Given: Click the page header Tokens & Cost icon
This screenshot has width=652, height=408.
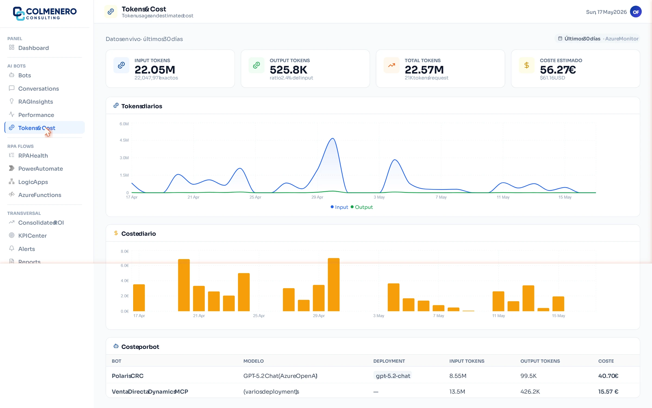Looking at the screenshot, I should pos(111,12).
